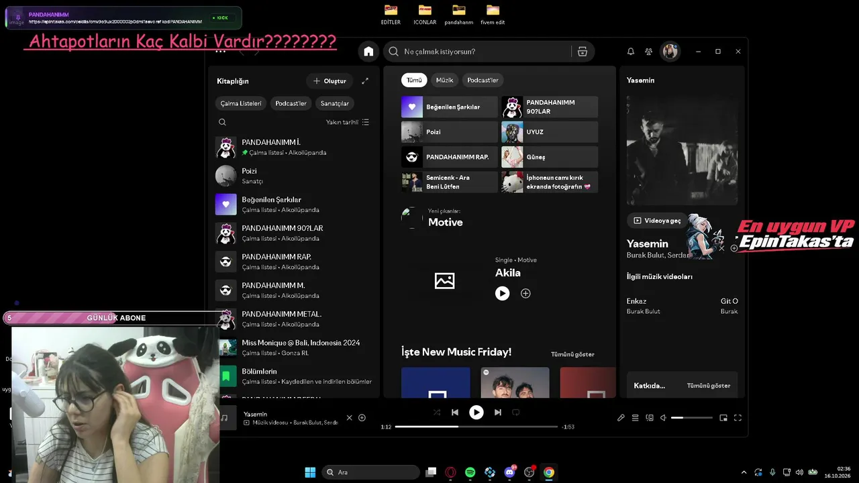859x483 pixels.
Task: Toggle shuffle in player bar
Action: [x=437, y=413]
